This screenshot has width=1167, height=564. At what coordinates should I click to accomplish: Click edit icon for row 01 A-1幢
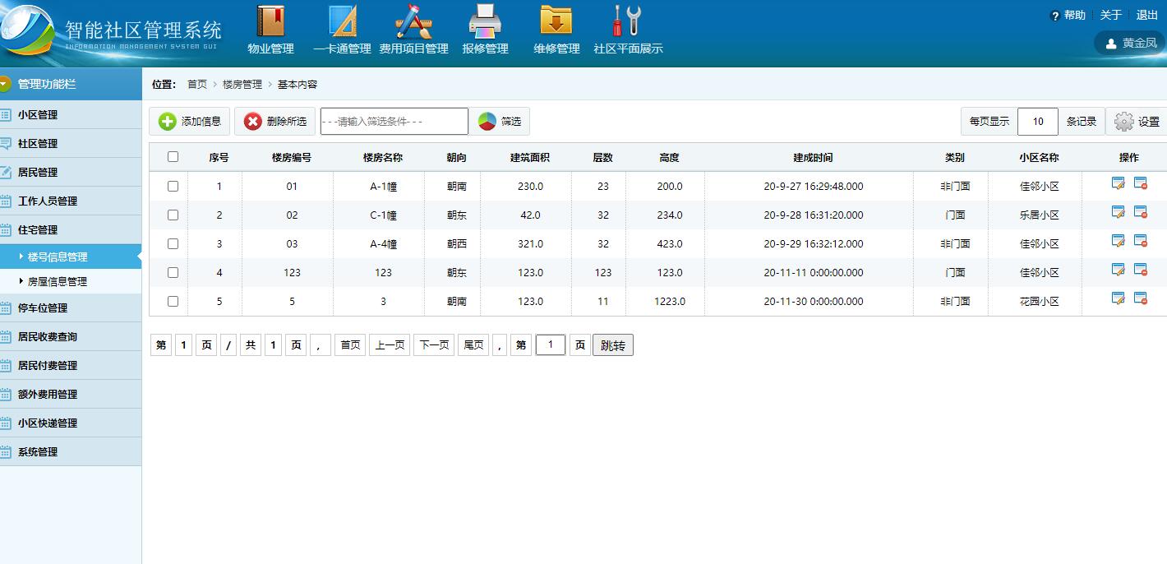point(1118,184)
